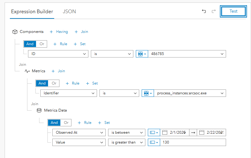Screen dimensions: 251x158
Task: Click the undo arrow icon
Action: coord(204,11)
